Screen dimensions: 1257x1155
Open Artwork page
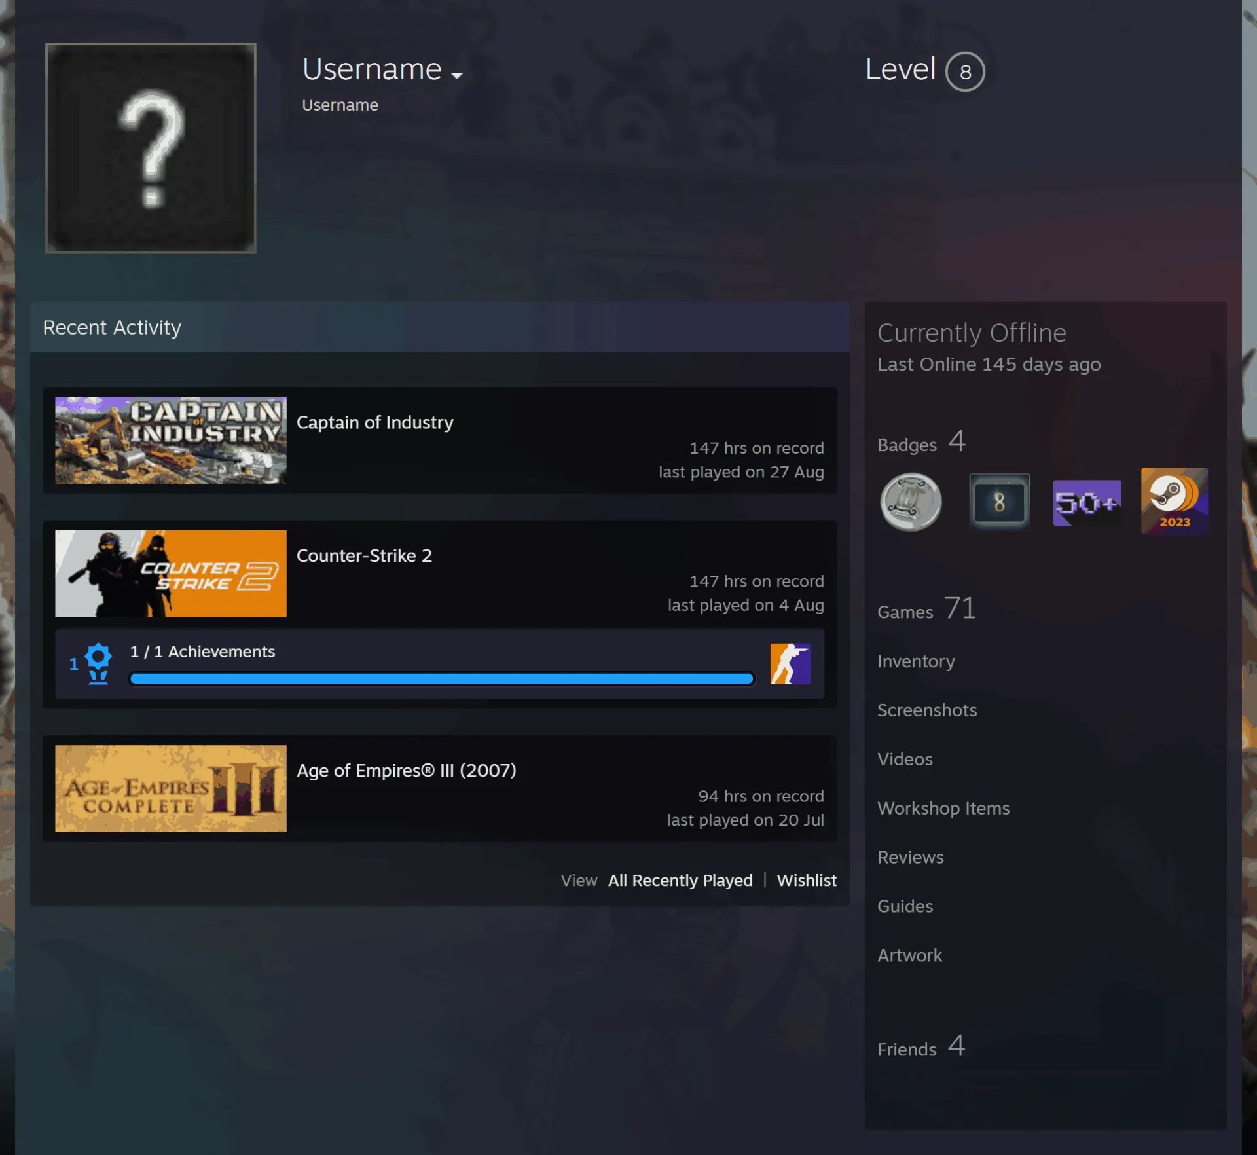pos(909,955)
